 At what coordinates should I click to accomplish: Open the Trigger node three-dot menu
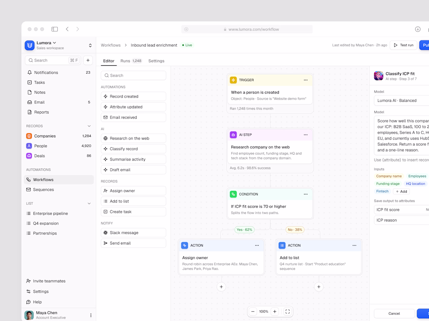tap(306, 80)
